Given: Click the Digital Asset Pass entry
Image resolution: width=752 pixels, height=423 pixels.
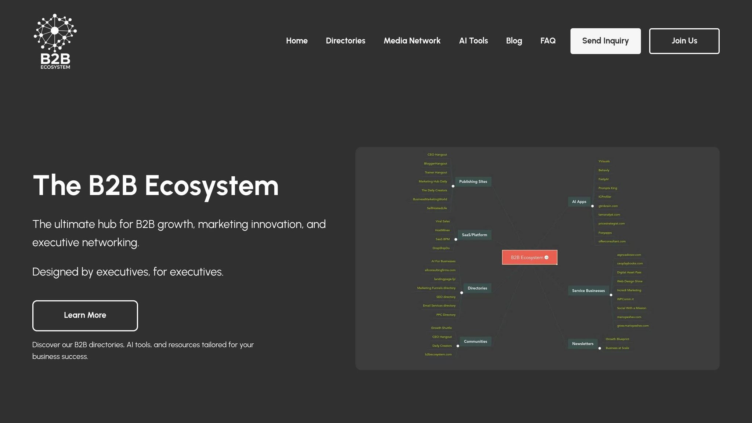Looking at the screenshot, I should pos(629,272).
